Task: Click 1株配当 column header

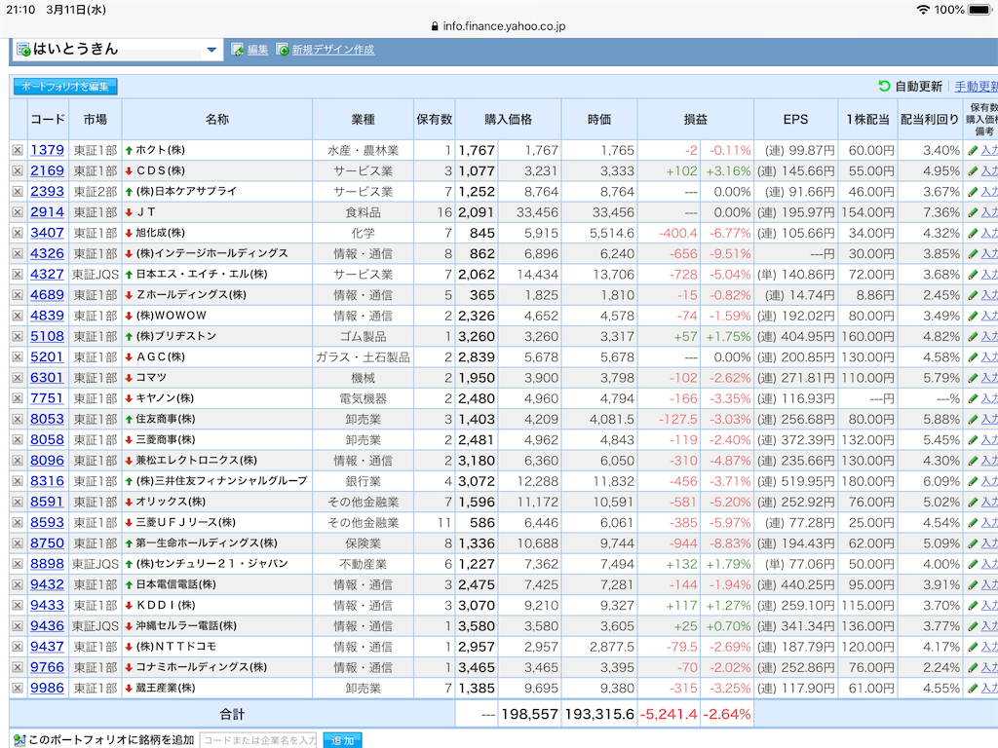Action: [867, 120]
